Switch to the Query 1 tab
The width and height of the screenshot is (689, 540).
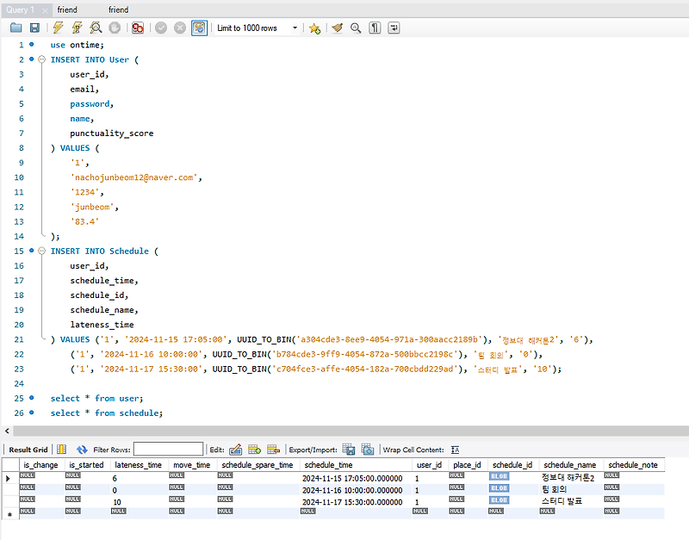click(21, 9)
